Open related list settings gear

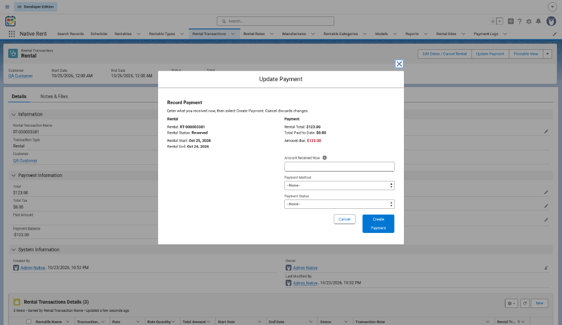click(x=511, y=304)
